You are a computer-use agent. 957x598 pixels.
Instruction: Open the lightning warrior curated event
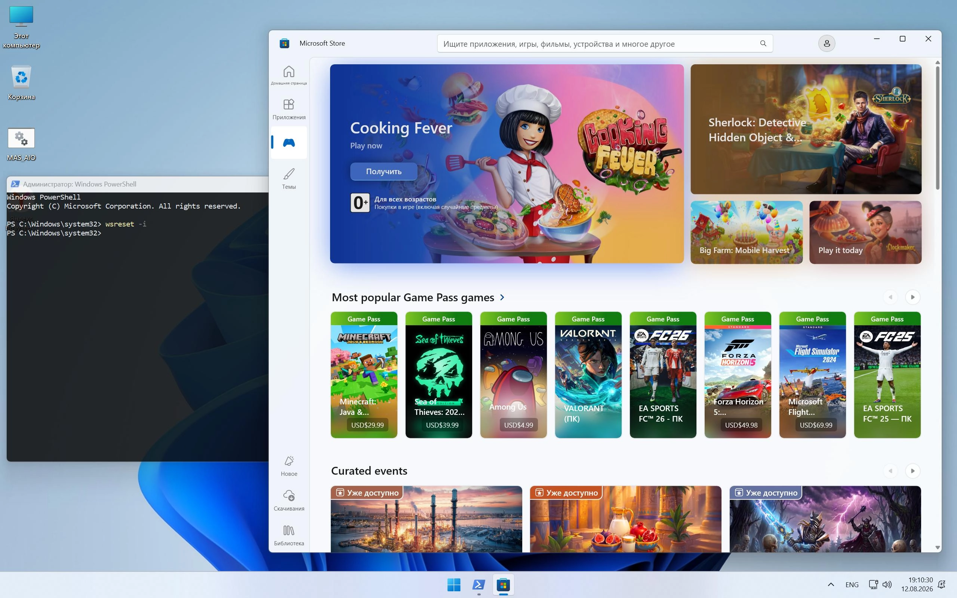[825, 519]
